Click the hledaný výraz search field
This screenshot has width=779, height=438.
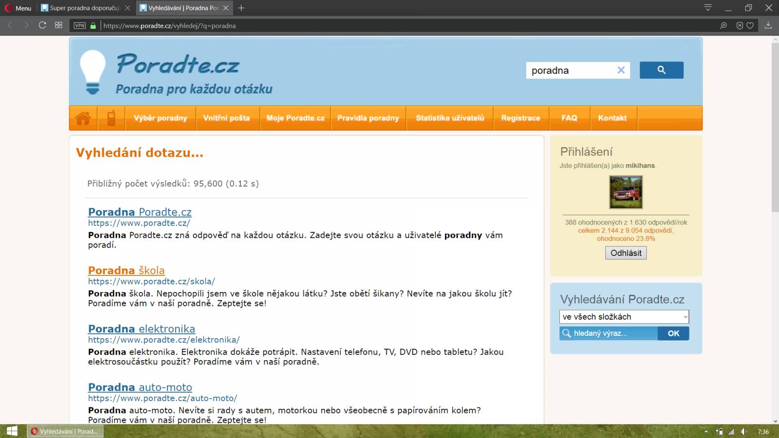(x=609, y=333)
